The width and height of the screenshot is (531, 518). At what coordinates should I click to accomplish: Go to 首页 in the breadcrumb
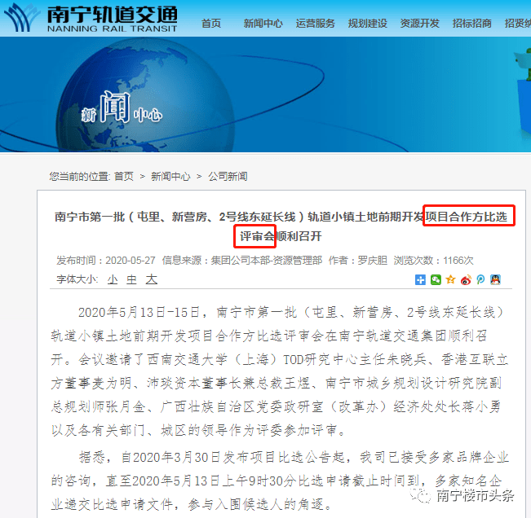[124, 176]
